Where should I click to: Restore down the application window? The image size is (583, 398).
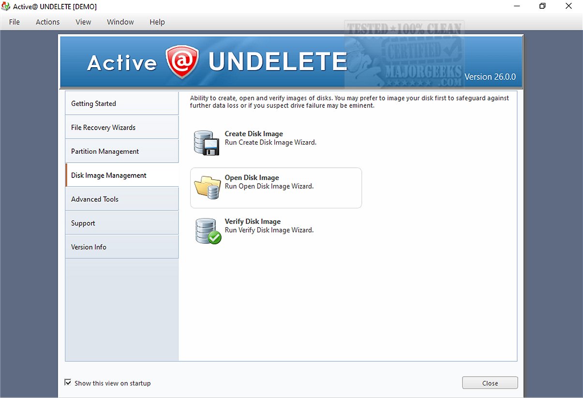tap(542, 6)
